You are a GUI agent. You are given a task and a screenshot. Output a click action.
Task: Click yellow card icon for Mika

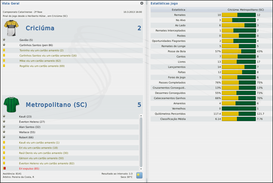click(x=4, y=61)
